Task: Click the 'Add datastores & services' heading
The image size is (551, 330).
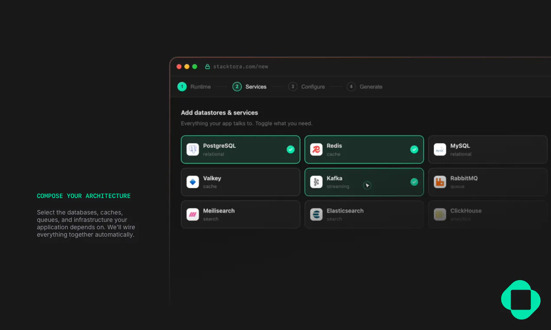Action: [220, 112]
